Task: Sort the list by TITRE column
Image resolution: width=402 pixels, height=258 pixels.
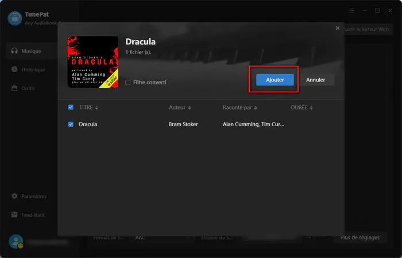Action: coord(88,108)
